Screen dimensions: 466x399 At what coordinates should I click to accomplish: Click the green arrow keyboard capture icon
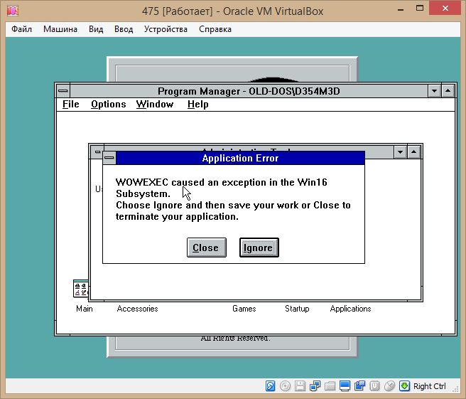click(404, 386)
